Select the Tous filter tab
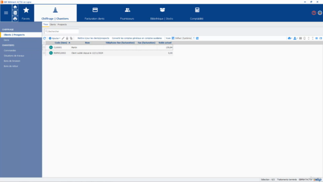Image resolution: width=323 pixels, height=182 pixels. click(45, 24)
